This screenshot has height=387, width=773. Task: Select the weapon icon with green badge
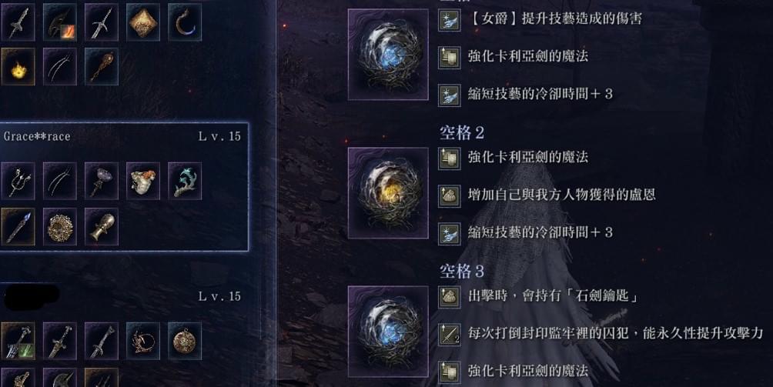click(x=18, y=341)
